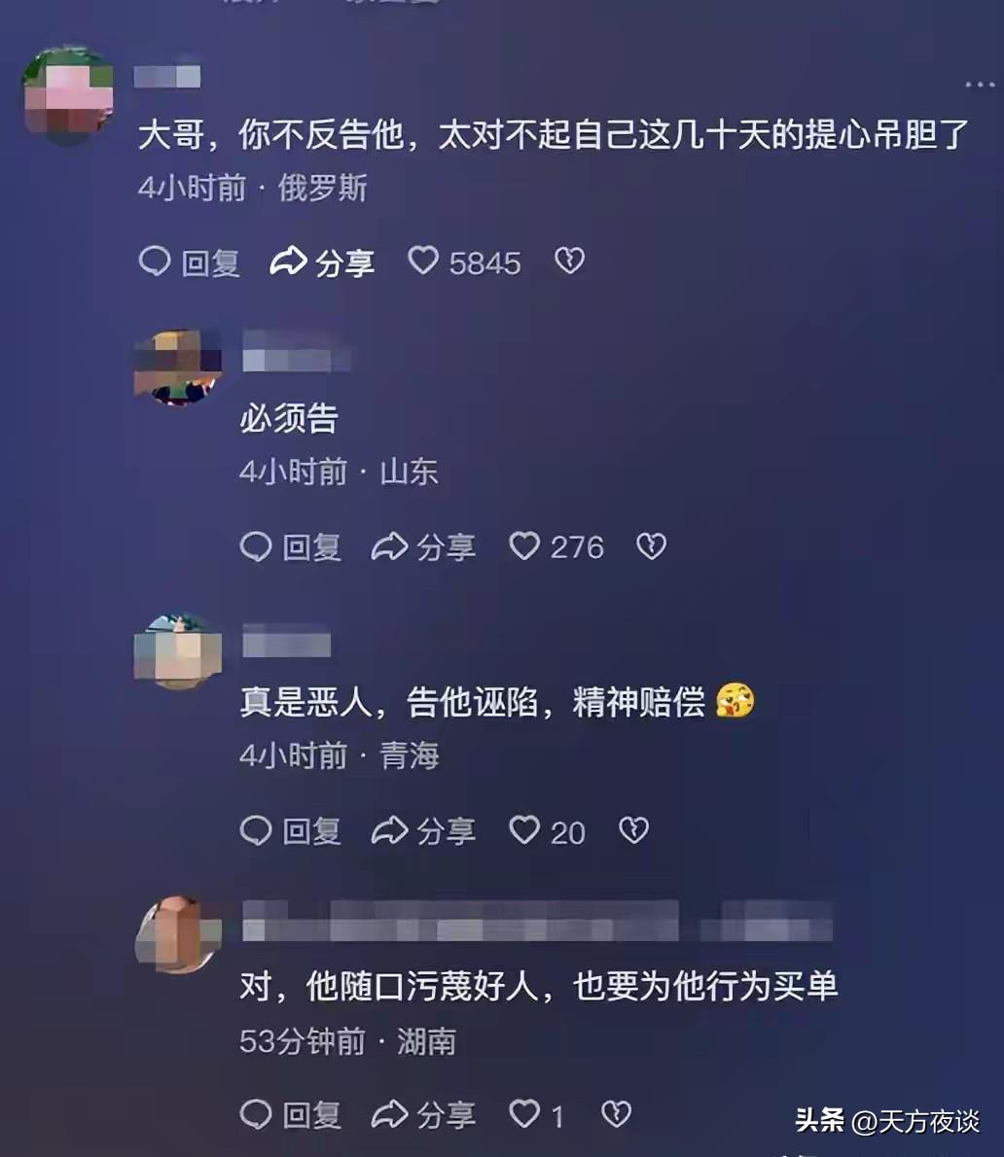Screen dimensions: 1004x1157
Task: Open top commenter's avatar profile
Action: 68,94
